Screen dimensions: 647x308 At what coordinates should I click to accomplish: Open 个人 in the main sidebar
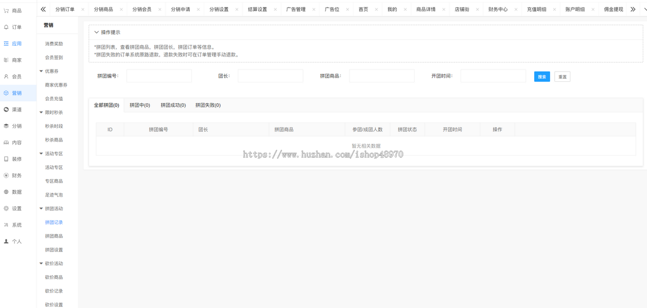click(16, 241)
